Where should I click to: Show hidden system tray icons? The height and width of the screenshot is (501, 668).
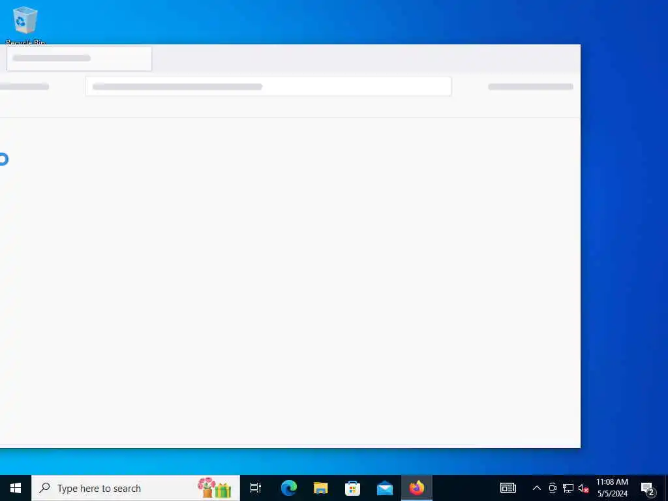coord(537,488)
